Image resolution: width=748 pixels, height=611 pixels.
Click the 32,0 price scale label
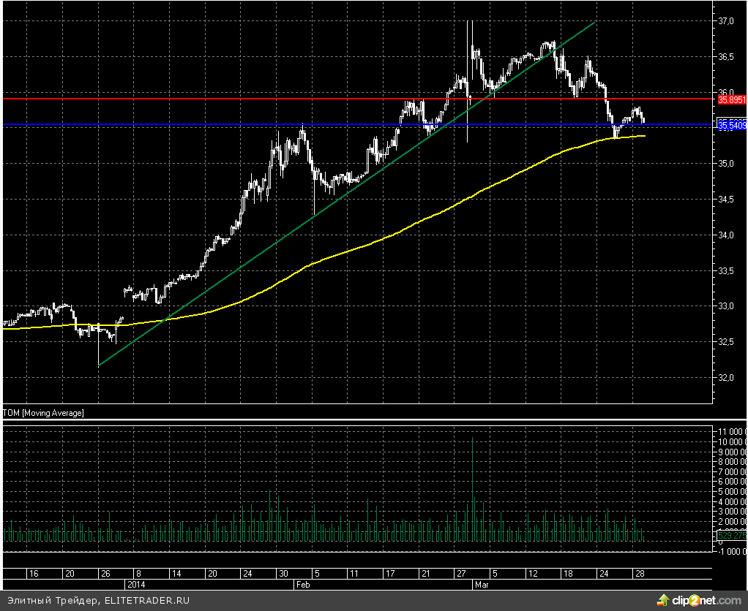point(727,378)
